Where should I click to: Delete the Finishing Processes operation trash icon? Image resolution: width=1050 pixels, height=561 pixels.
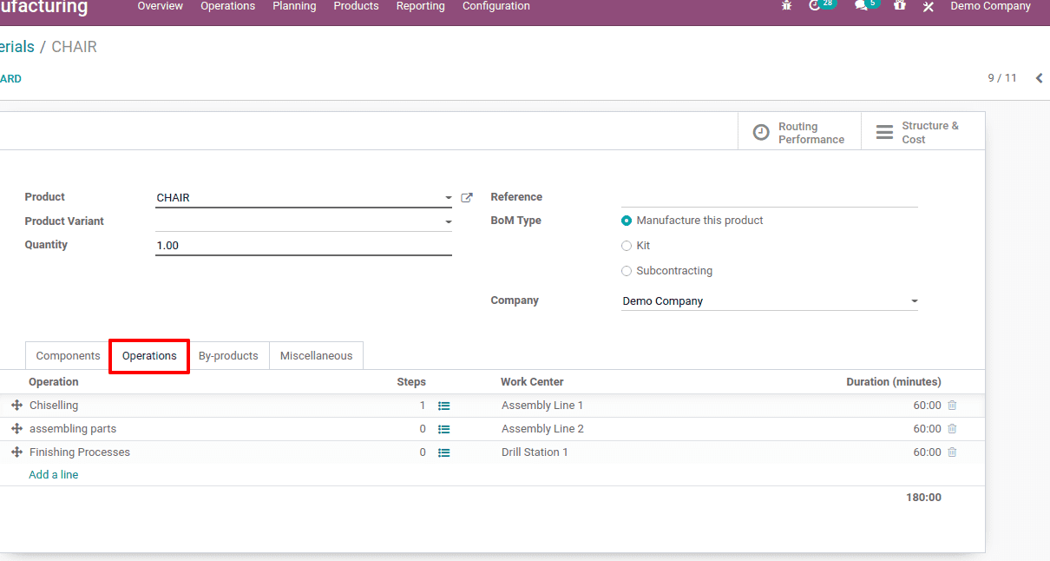point(952,452)
